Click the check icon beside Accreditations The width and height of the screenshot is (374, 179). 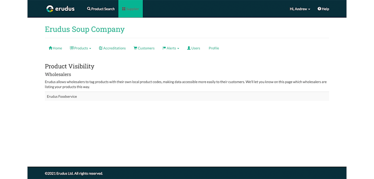click(x=101, y=48)
